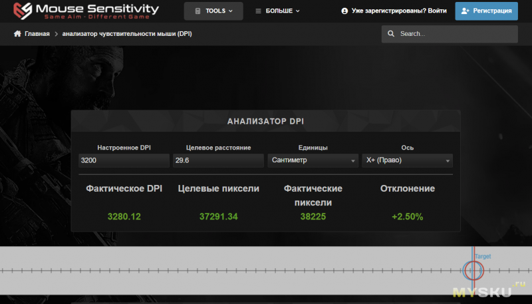
Task: Click the Настроенное DPI field with 3200
Action: [123, 160]
